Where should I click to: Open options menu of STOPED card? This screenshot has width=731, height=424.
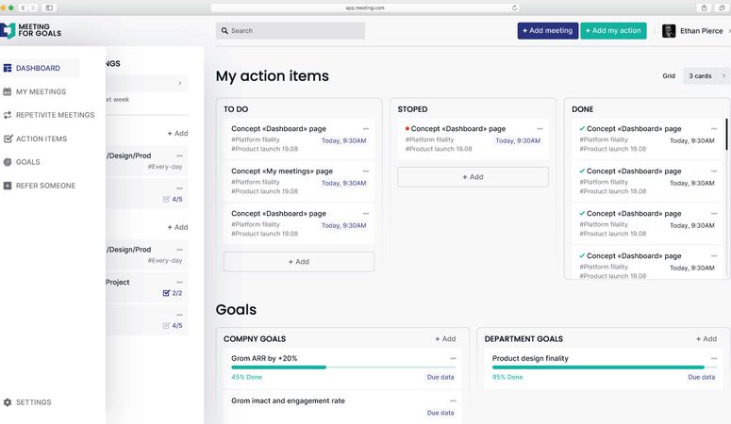click(x=540, y=129)
